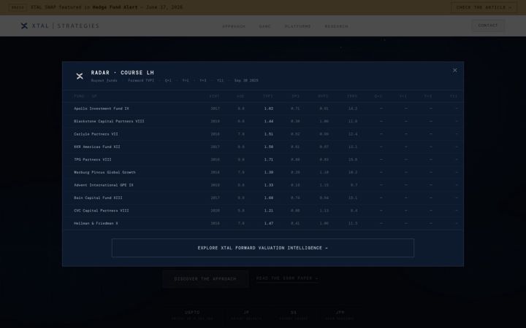
Task: Select the TPG Partners VIII row
Action: (x=263, y=160)
